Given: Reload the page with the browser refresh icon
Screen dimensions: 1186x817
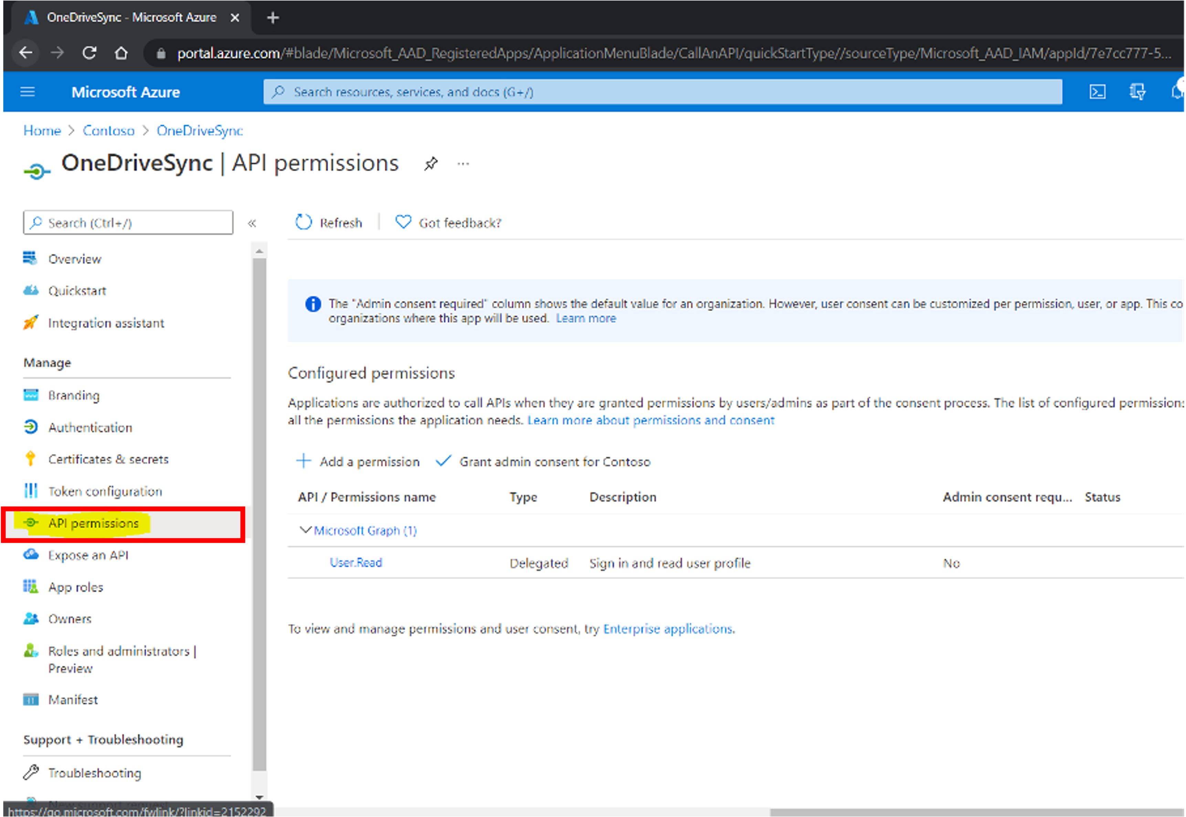Looking at the screenshot, I should click(x=89, y=52).
